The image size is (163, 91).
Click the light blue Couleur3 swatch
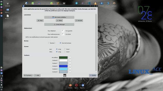click(63, 69)
